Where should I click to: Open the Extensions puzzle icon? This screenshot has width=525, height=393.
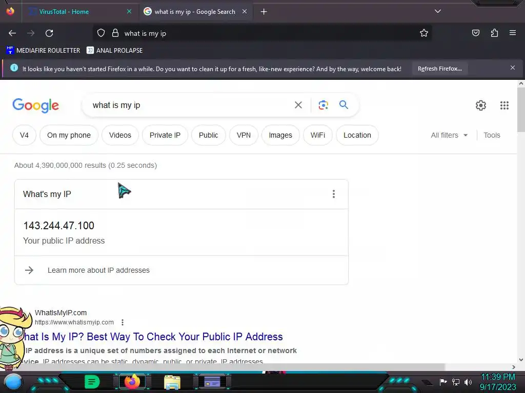point(494,33)
